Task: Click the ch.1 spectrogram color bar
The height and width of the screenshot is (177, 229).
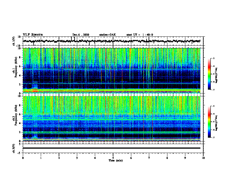Action: (209, 74)
